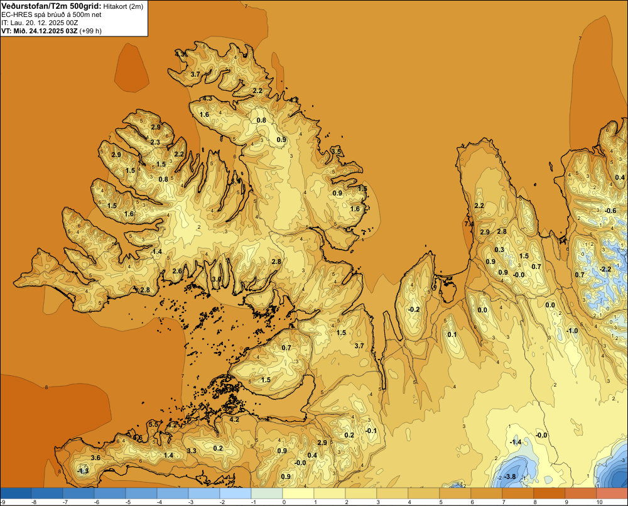Click the 2.6 temperature value
The height and width of the screenshot is (506, 628).
pyautogui.click(x=177, y=271)
